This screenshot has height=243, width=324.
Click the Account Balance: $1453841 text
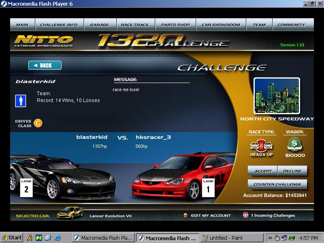275,195
